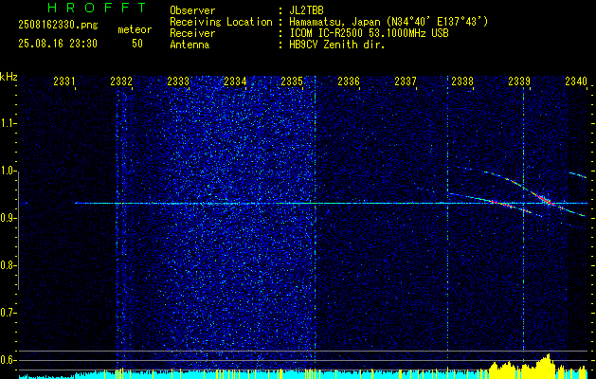Click the 2336 time axis marker

pos(349,81)
